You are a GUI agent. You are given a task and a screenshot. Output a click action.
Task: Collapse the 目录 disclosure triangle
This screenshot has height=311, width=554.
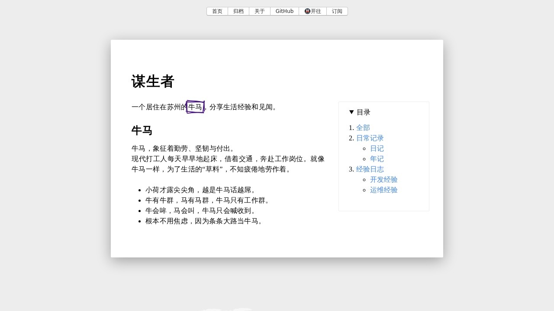click(351, 112)
